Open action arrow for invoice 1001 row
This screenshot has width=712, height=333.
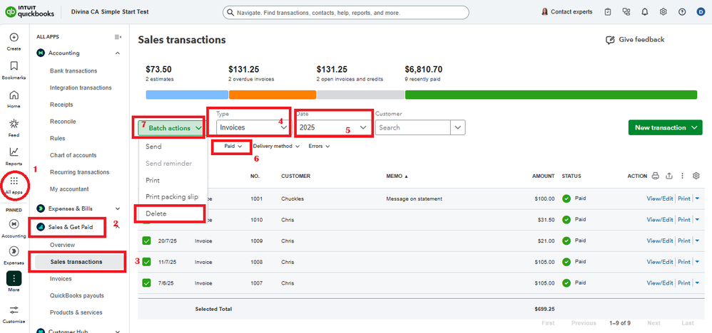(x=697, y=199)
